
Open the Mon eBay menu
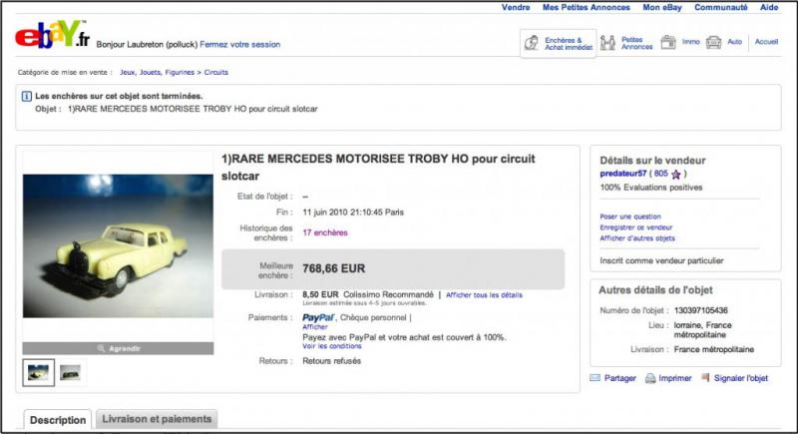(x=662, y=7)
